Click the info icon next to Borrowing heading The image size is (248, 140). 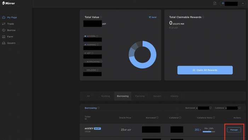point(98,108)
